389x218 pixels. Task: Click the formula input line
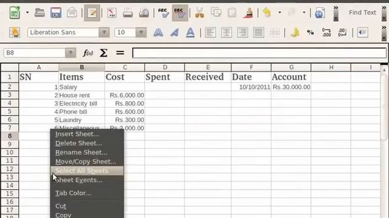[x=260, y=53]
